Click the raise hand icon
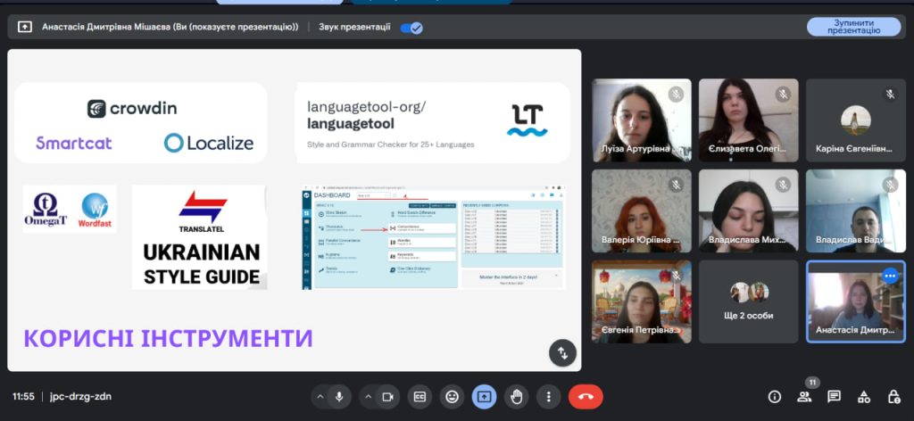 coord(516,397)
